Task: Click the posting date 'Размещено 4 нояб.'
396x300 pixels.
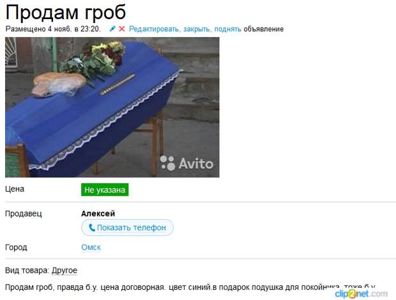Action: click(38, 29)
